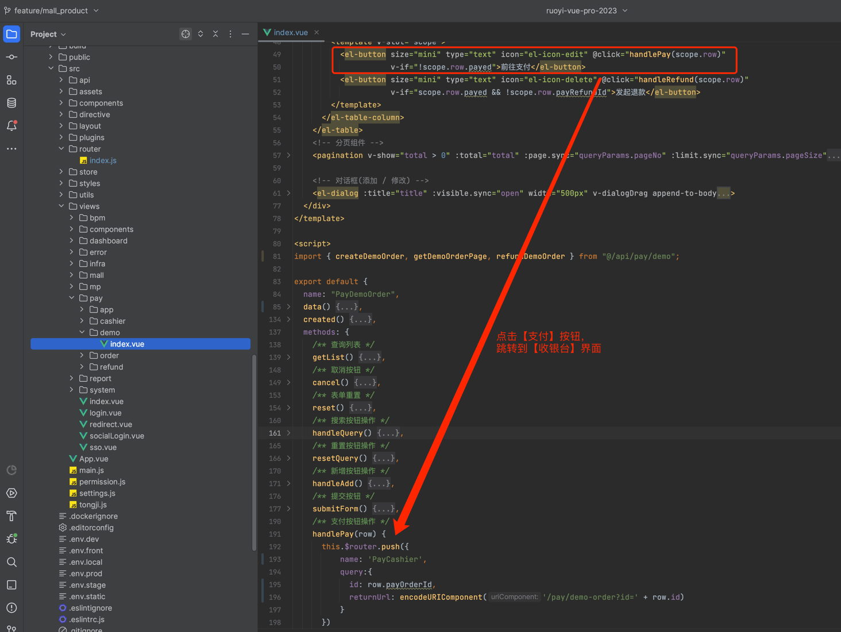
Task: Expand the mall folder in views
Action: (x=72, y=275)
